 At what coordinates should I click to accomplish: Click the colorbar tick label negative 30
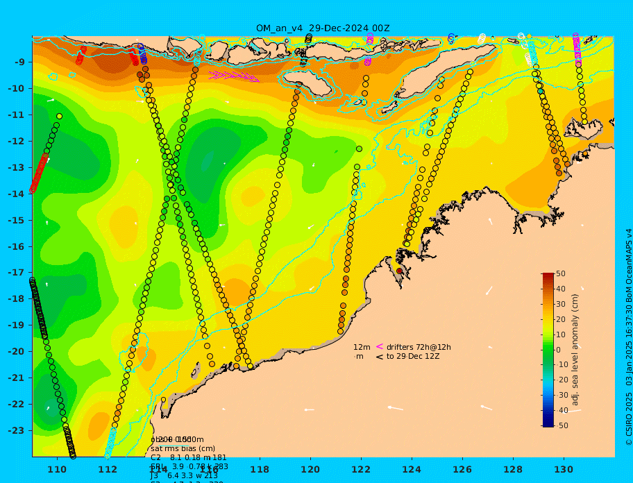[562, 395]
